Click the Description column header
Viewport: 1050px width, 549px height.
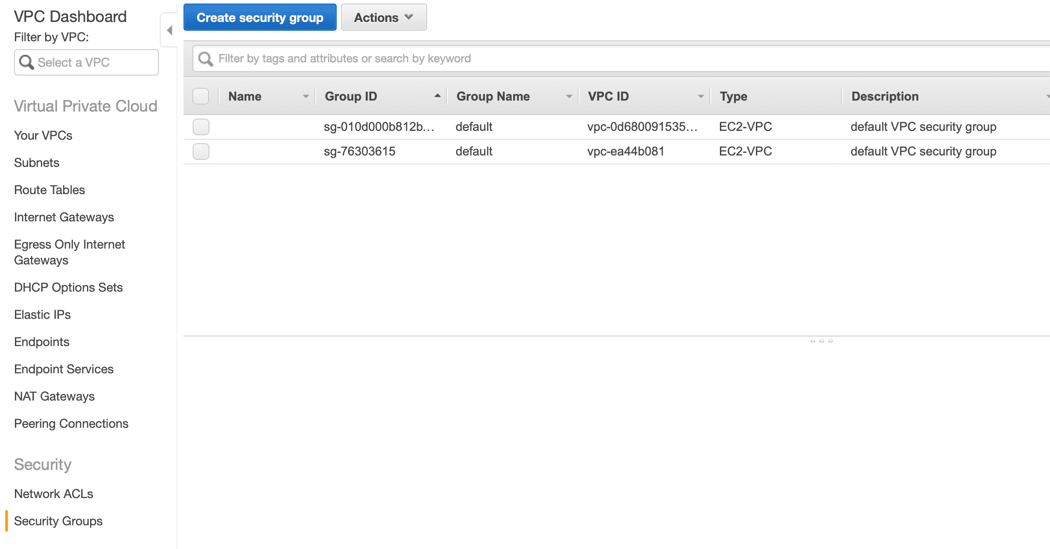(x=885, y=96)
